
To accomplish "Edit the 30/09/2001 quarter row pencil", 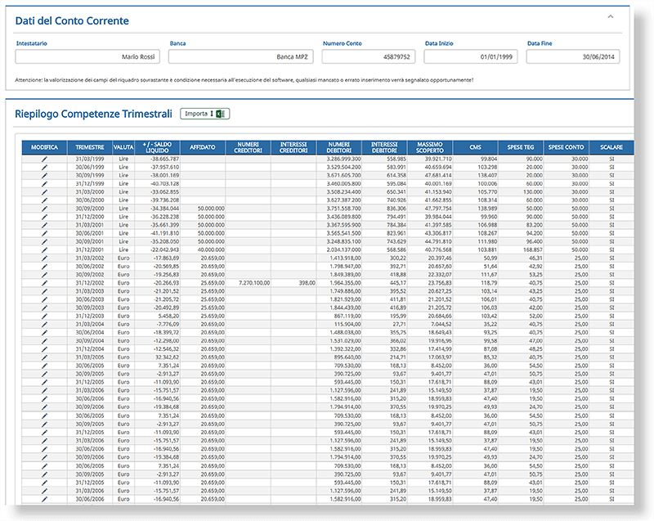I will pyautogui.click(x=44, y=241).
